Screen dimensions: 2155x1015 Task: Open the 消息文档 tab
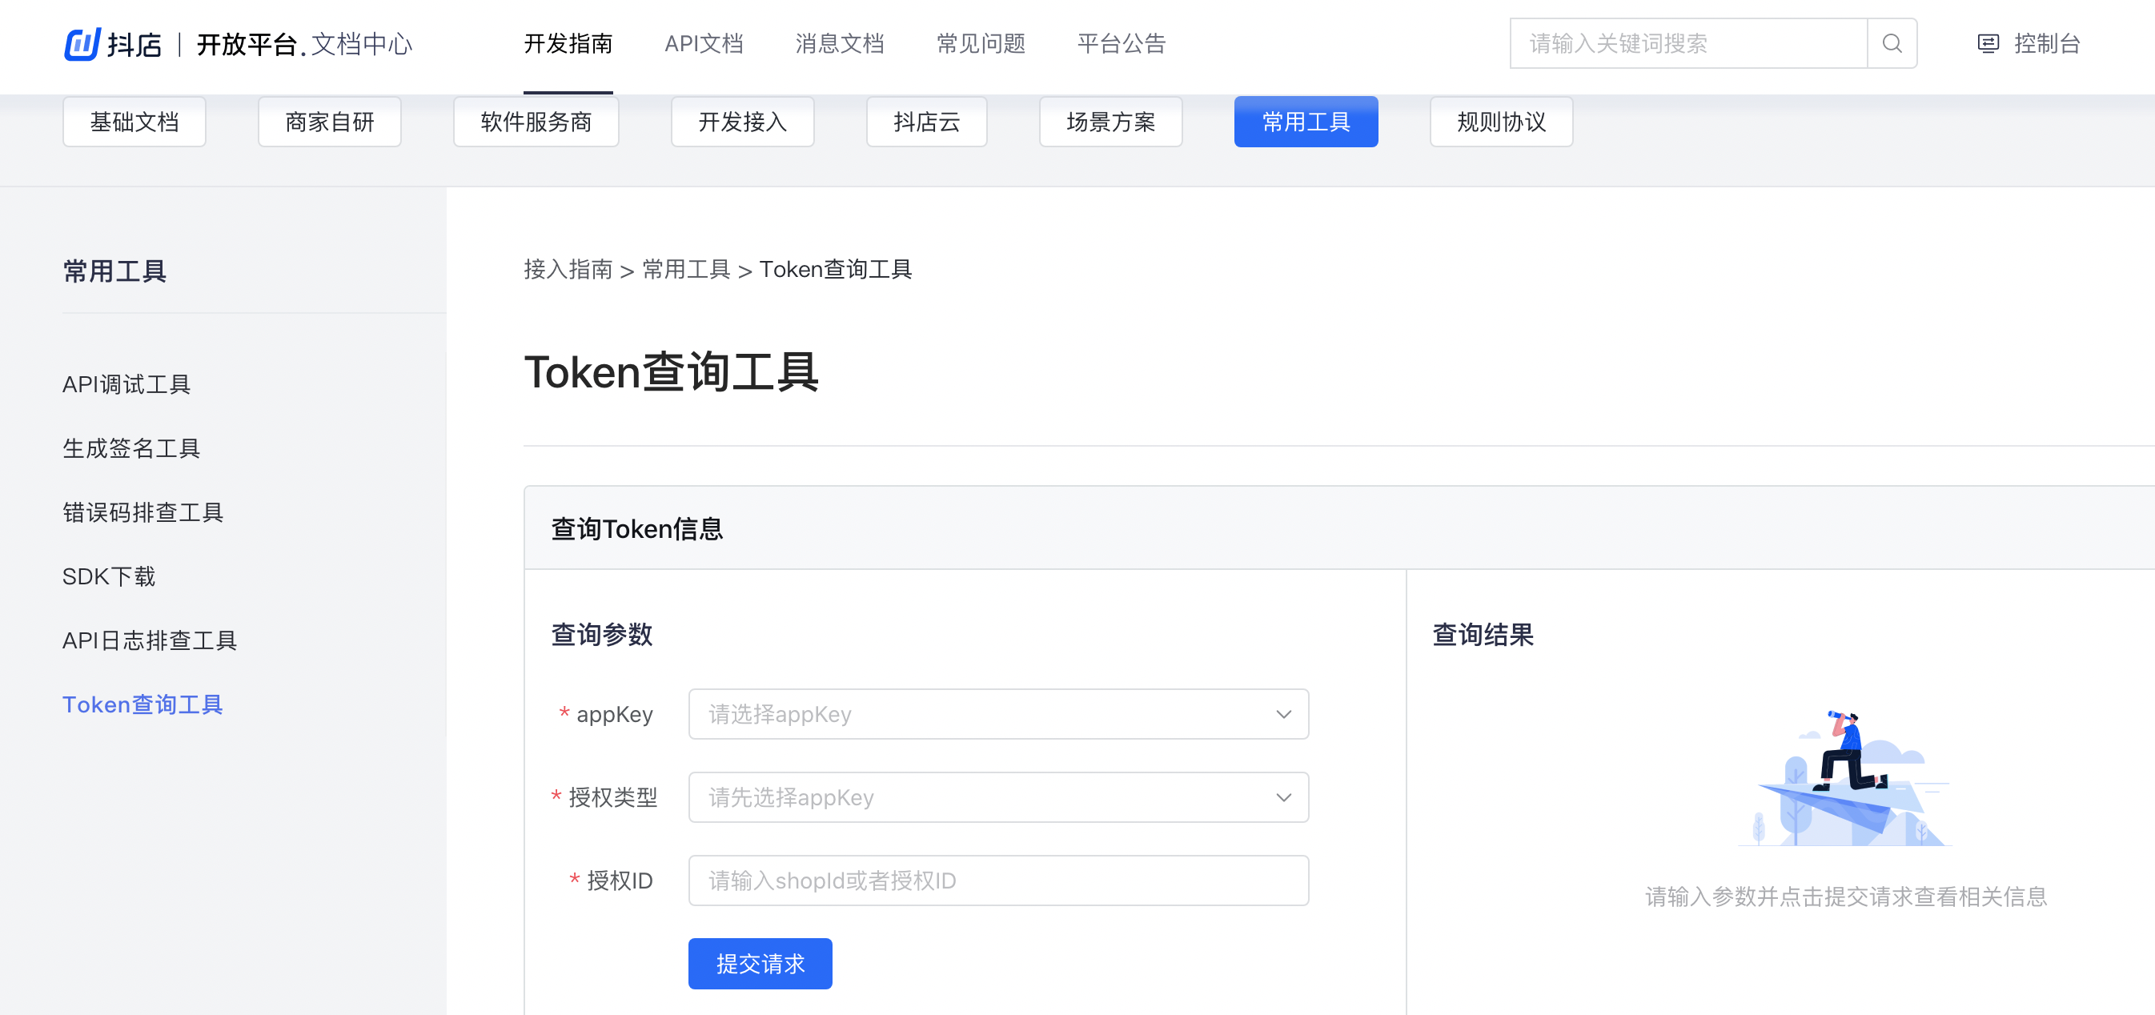839,43
